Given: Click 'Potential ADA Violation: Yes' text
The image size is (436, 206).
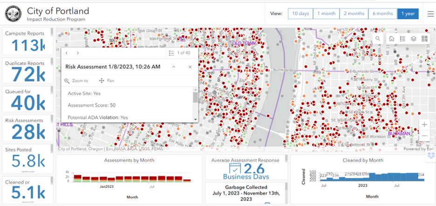Looking at the screenshot, I should [x=98, y=117].
